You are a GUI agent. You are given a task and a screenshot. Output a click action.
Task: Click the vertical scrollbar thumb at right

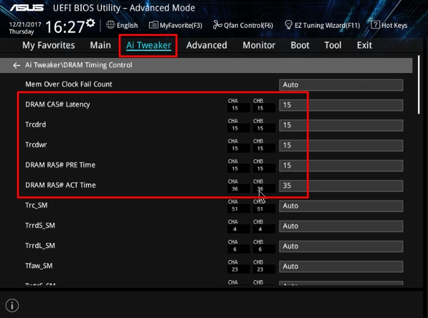pyautogui.click(x=419, y=84)
